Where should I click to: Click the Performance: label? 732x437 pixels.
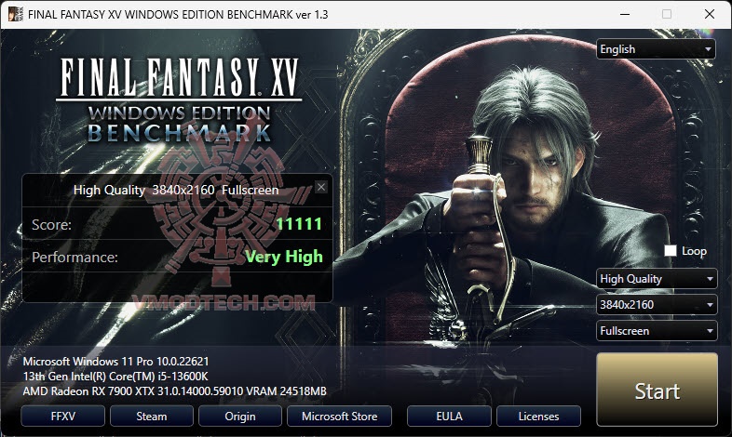click(75, 258)
